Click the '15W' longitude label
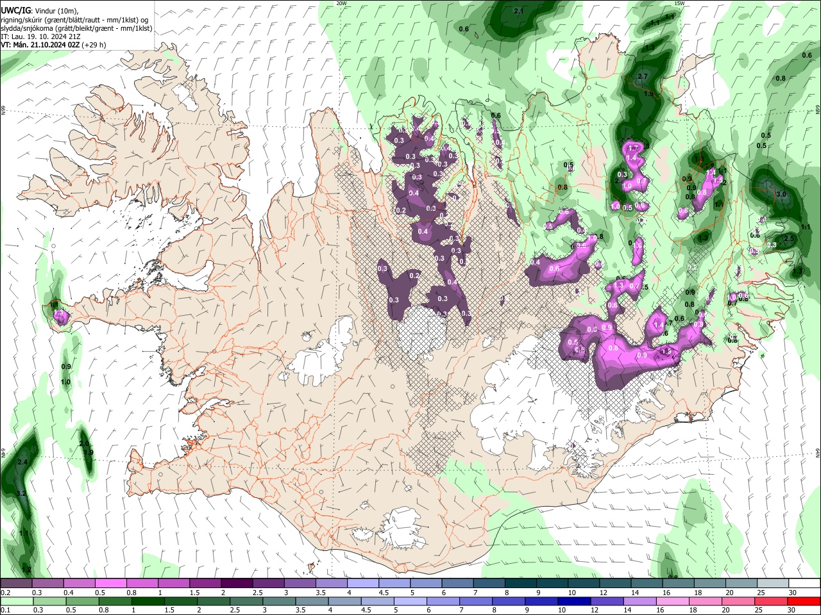The width and height of the screenshot is (821, 615). coord(680,3)
